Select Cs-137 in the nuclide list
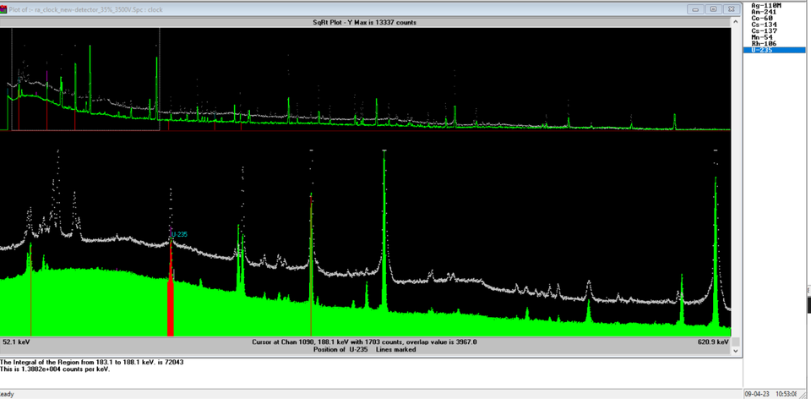 (x=763, y=31)
